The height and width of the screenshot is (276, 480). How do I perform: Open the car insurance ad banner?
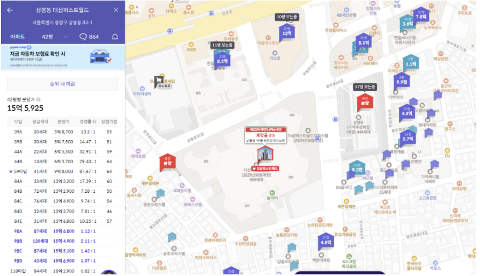pos(63,57)
